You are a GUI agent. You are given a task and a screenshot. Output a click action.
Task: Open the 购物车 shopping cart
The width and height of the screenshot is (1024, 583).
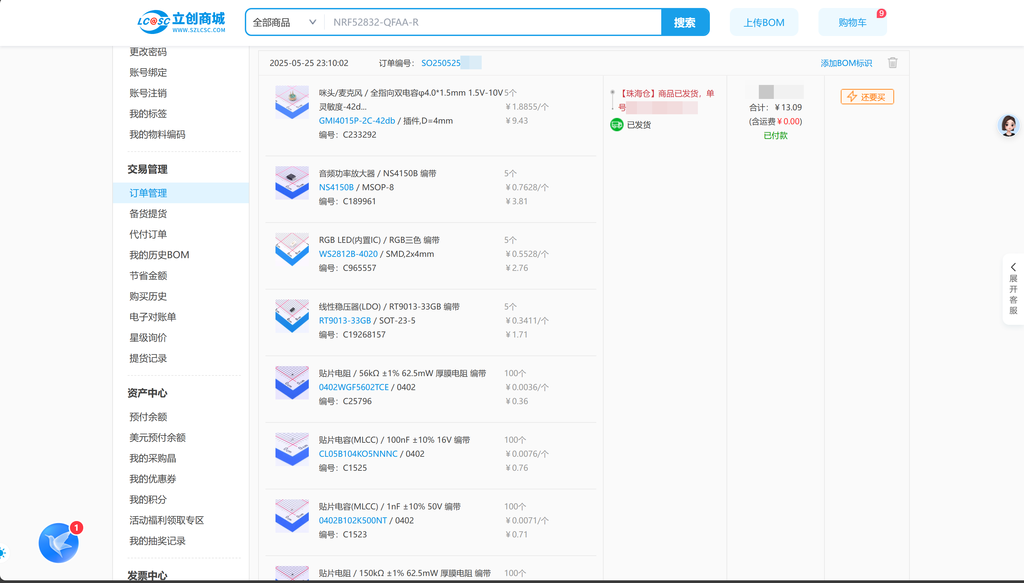pyautogui.click(x=852, y=22)
